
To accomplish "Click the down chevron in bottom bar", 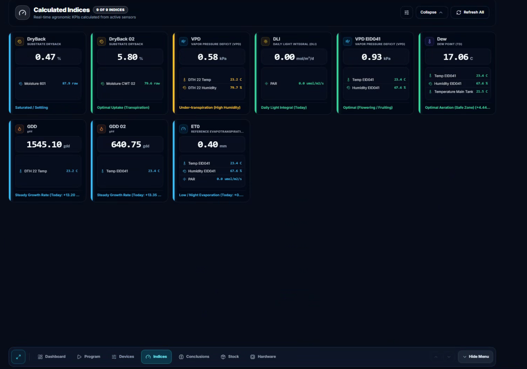I will [449, 357].
